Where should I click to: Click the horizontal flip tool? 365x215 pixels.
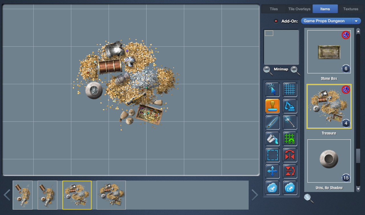290,155
